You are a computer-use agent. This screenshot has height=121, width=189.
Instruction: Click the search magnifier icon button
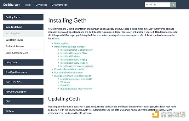tap(173, 5)
